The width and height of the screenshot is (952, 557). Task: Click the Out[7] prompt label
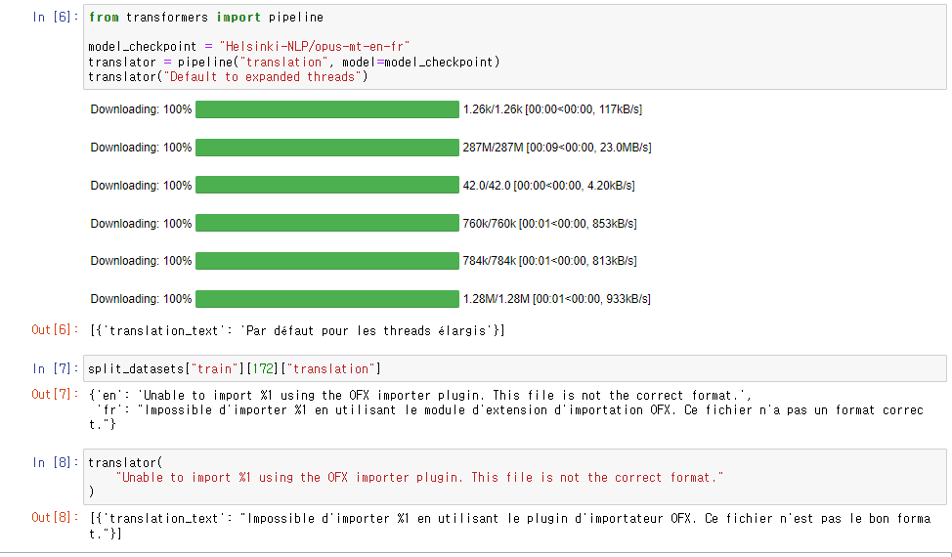click(x=56, y=395)
